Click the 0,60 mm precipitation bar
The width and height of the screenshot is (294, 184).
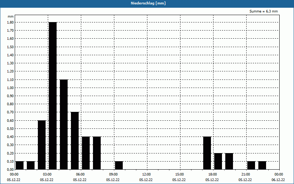tap(42, 145)
